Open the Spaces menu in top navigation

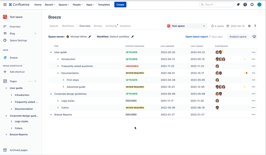pyautogui.click(x=64, y=5)
